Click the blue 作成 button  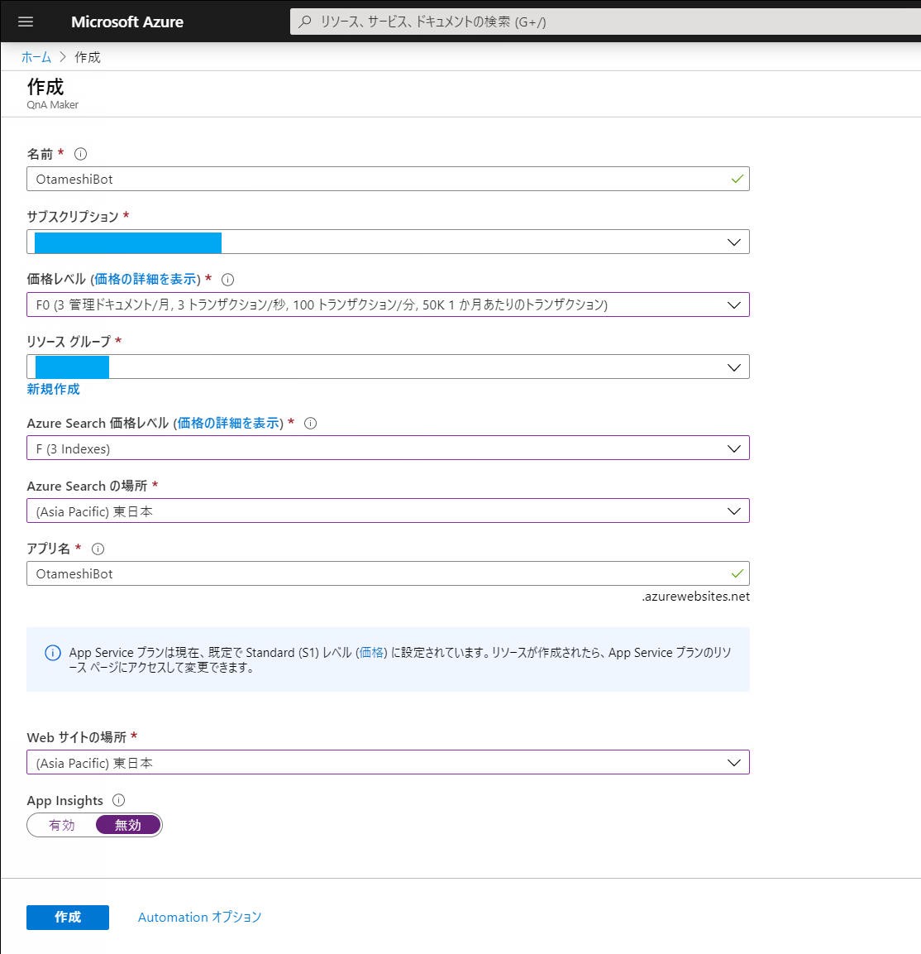coord(68,917)
